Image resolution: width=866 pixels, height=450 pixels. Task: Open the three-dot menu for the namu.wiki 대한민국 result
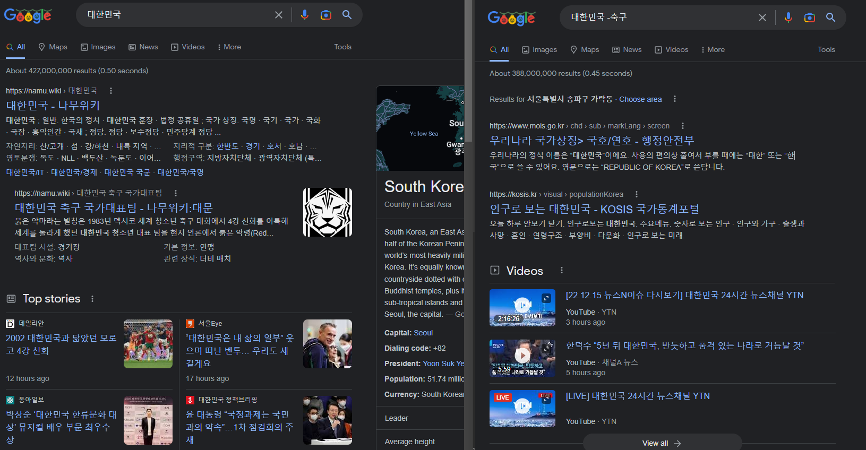[x=110, y=91]
